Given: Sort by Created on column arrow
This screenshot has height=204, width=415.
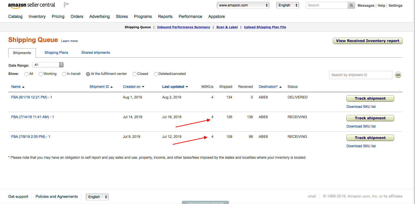Looking at the screenshot, I should tap(143, 87).
